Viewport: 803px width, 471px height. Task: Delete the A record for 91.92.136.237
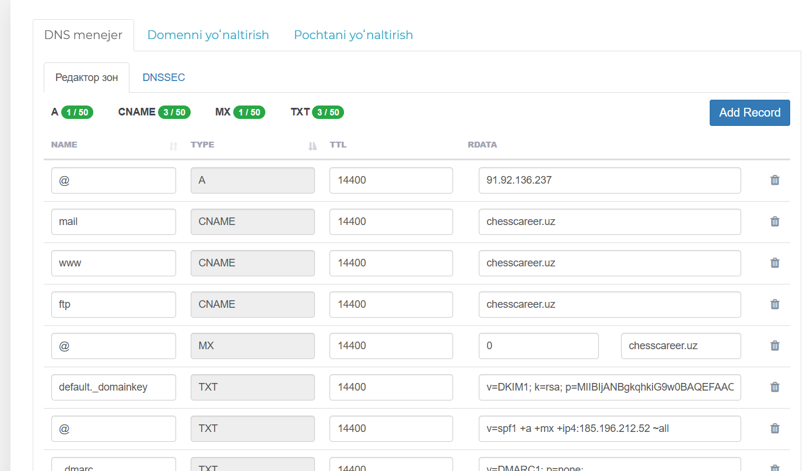click(x=774, y=180)
